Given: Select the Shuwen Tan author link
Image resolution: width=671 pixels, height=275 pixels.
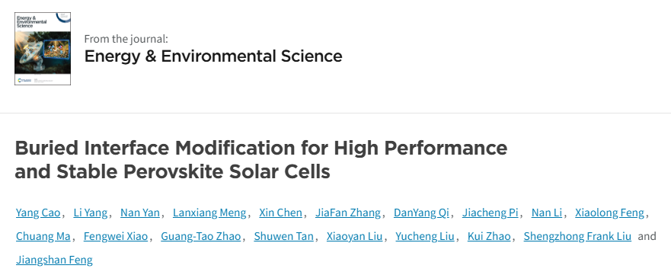Looking at the screenshot, I should (x=283, y=236).
